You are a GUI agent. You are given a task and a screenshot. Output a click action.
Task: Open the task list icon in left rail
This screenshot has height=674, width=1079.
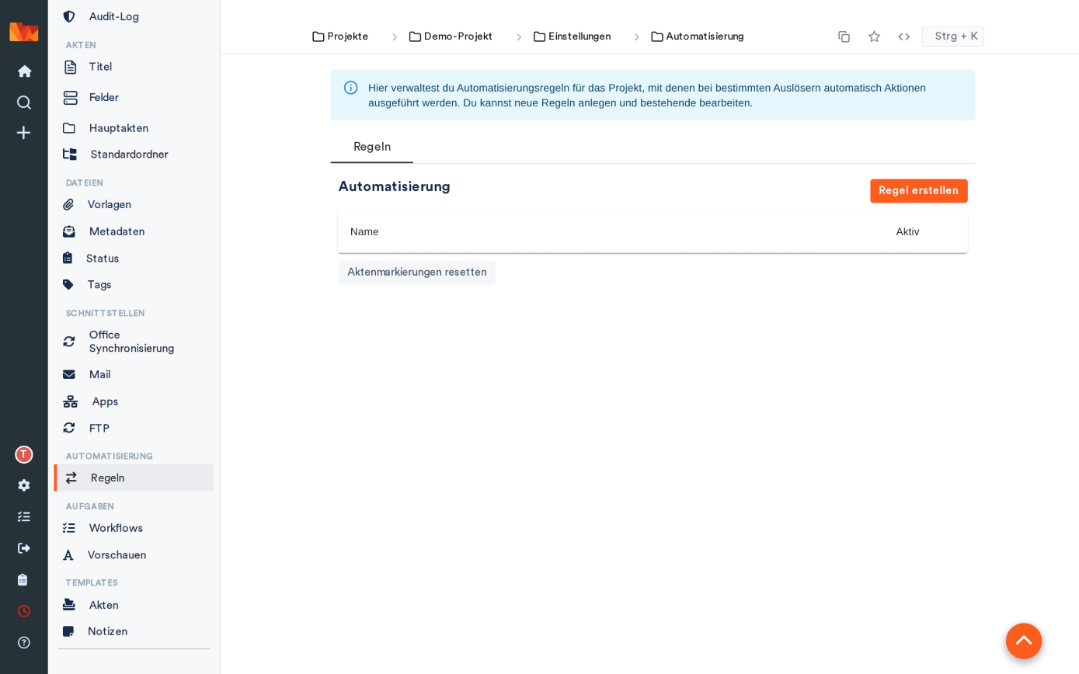pyautogui.click(x=24, y=517)
